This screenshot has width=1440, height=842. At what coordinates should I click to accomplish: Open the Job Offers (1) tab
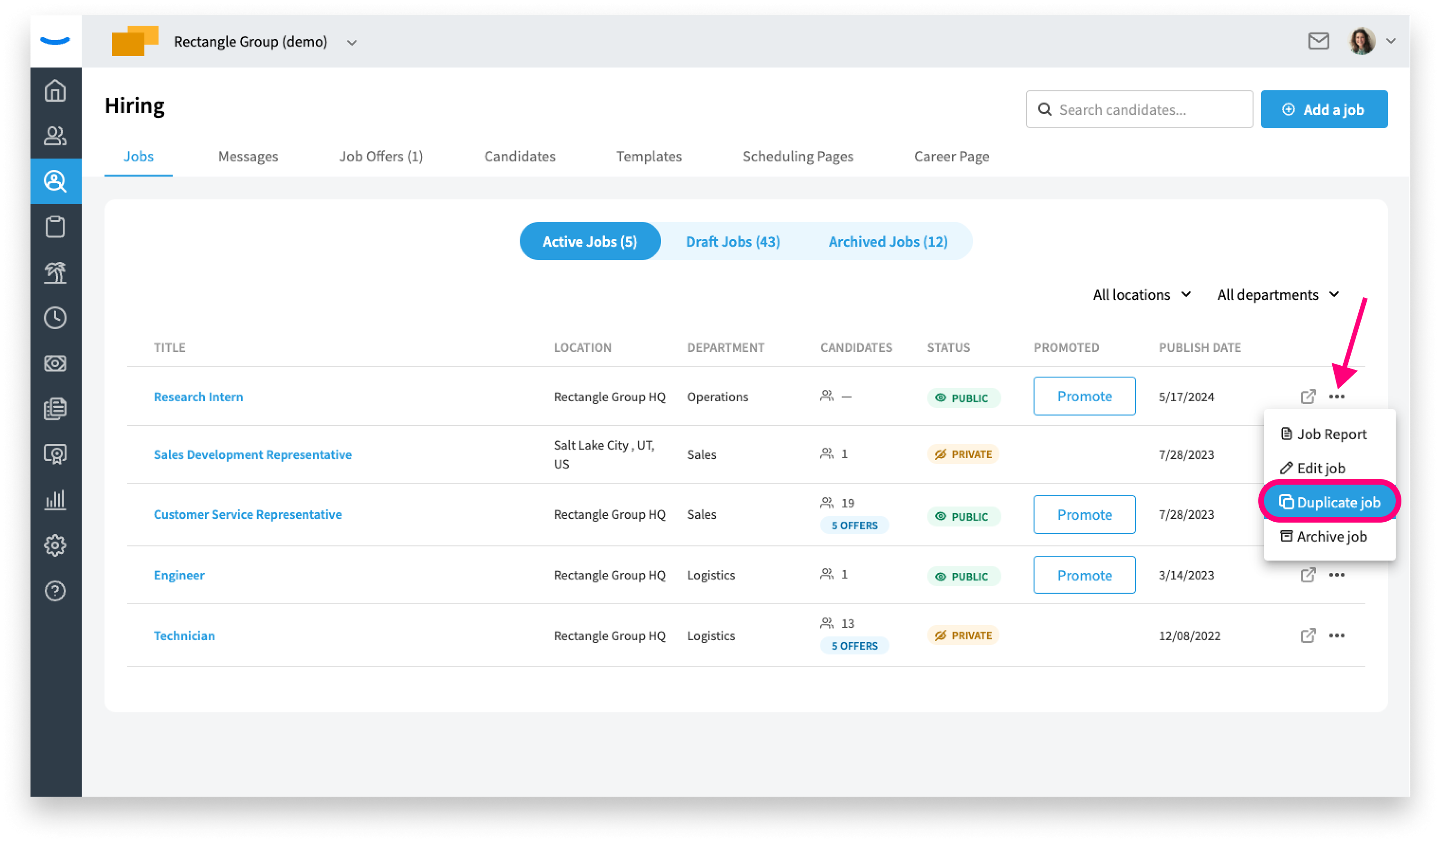click(x=381, y=157)
